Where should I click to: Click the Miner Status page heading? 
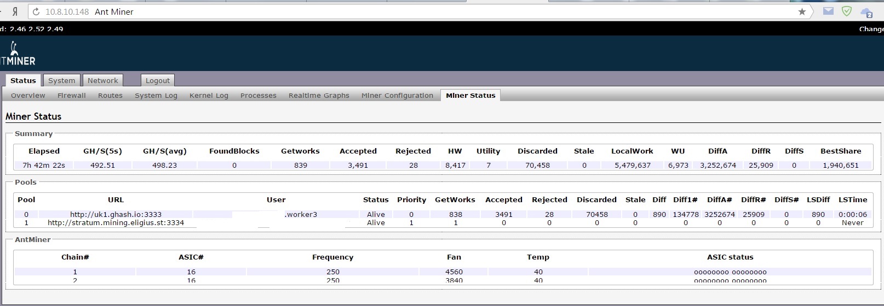coord(33,116)
